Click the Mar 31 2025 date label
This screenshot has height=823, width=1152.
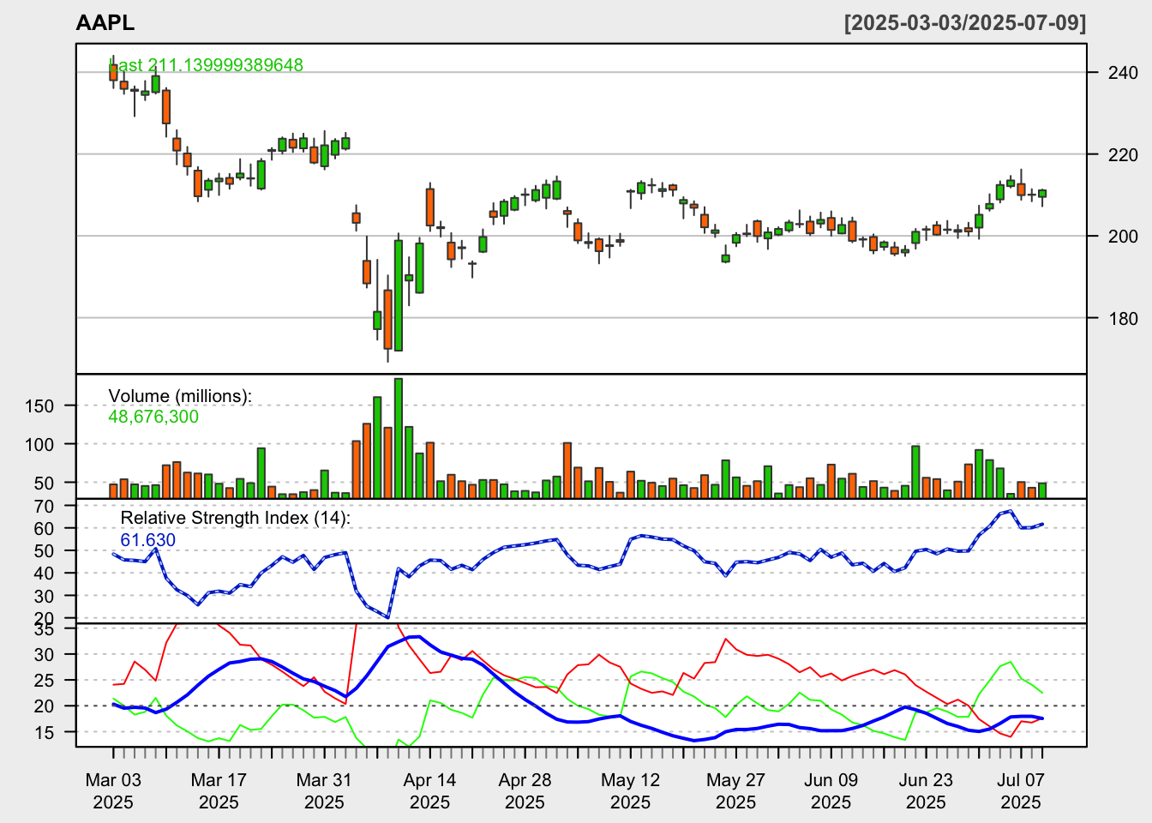point(324,791)
